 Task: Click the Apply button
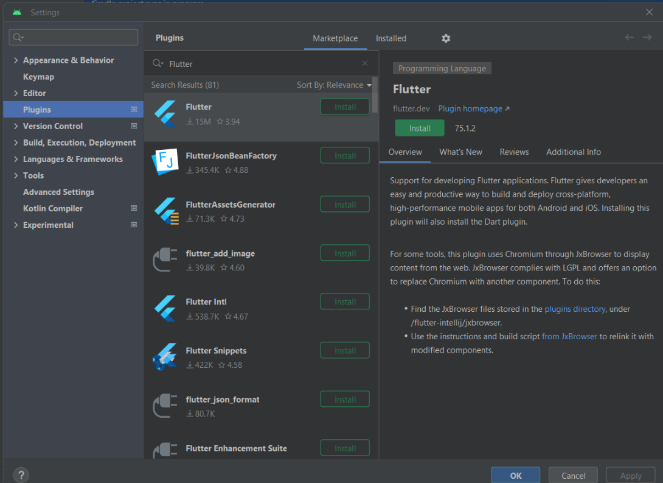(630, 475)
